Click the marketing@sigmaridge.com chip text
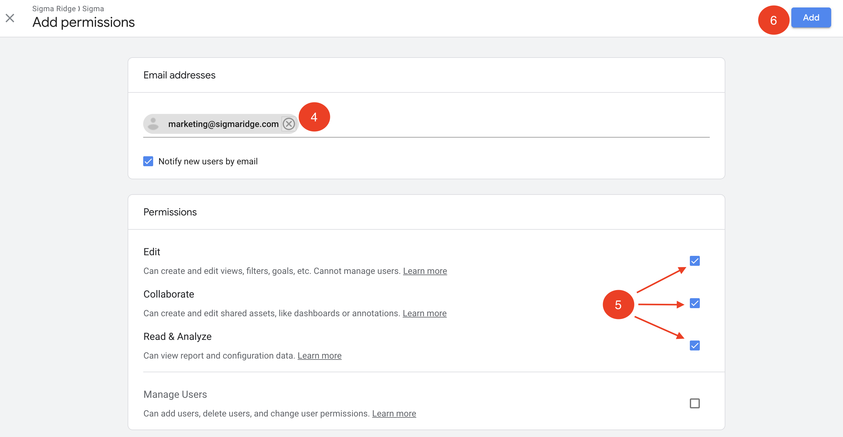The height and width of the screenshot is (437, 843). click(223, 124)
